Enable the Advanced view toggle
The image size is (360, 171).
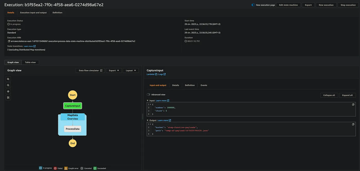pyautogui.click(x=148, y=95)
